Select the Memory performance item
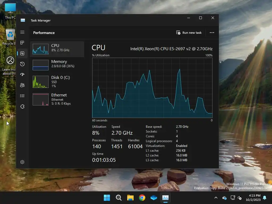 [57, 65]
